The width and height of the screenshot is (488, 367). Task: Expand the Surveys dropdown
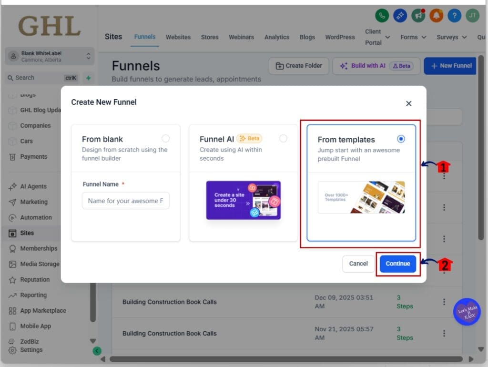point(450,37)
